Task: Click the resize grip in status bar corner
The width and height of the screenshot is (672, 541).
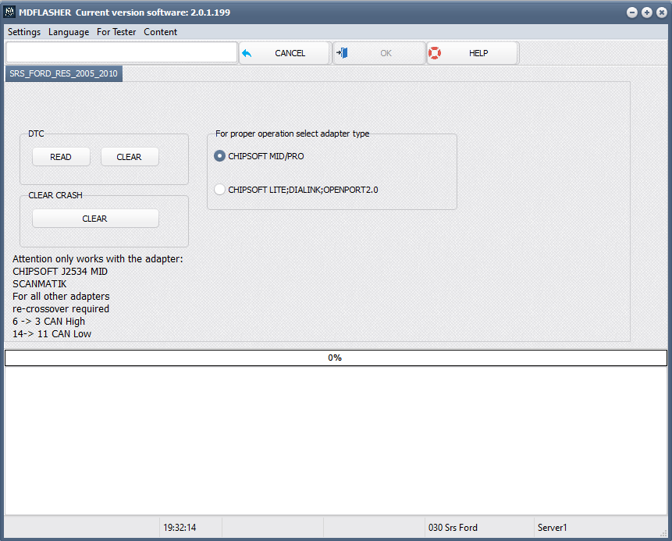Action: point(664,533)
